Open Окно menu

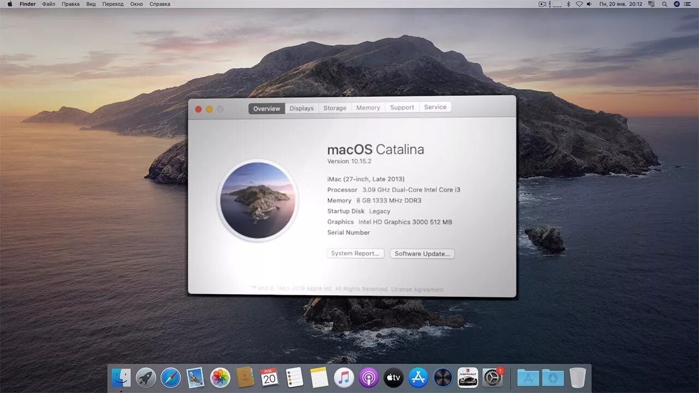click(x=137, y=4)
